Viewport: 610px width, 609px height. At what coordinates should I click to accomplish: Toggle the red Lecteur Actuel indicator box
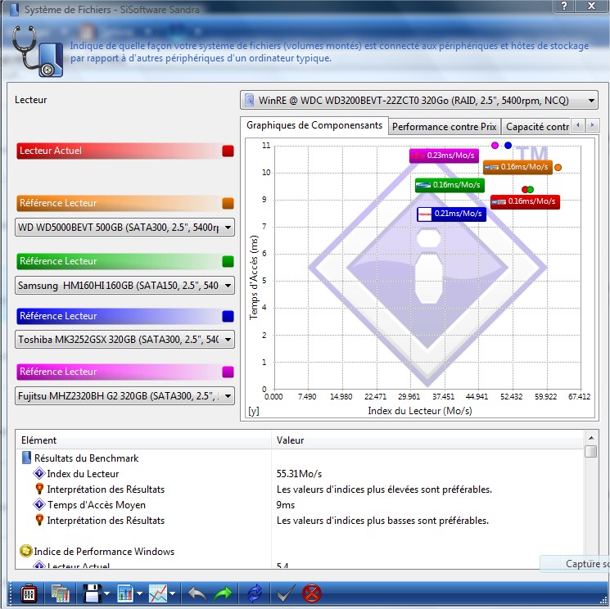coord(228,151)
